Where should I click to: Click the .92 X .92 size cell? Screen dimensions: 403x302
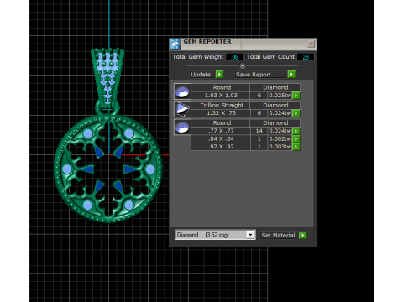click(x=221, y=147)
